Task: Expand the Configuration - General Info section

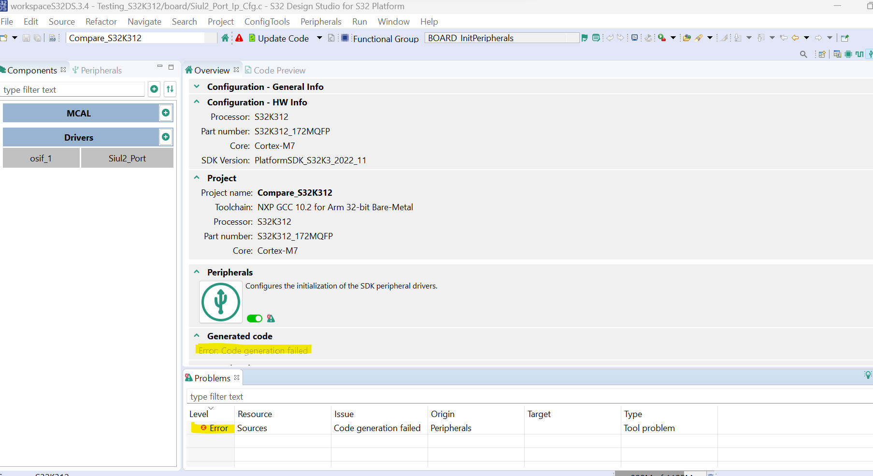Action: 197,87
